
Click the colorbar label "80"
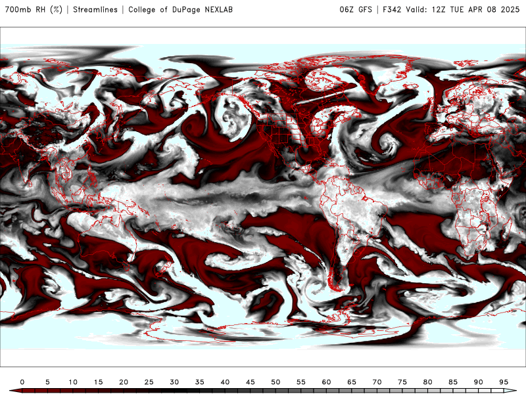click(x=428, y=382)
